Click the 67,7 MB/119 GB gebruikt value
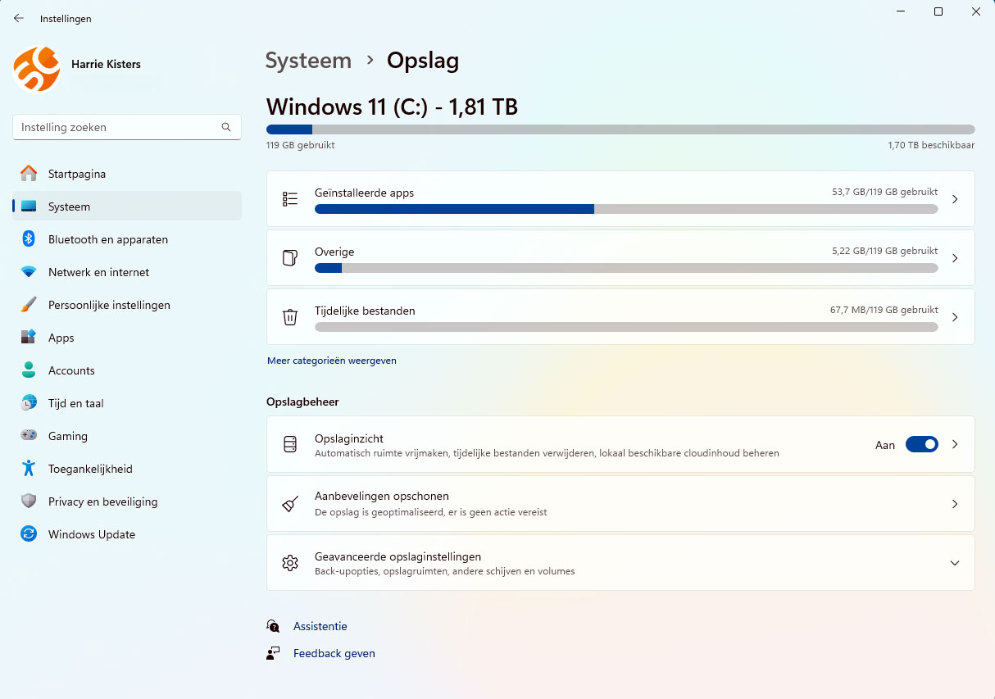This screenshot has width=995, height=699. tap(884, 310)
